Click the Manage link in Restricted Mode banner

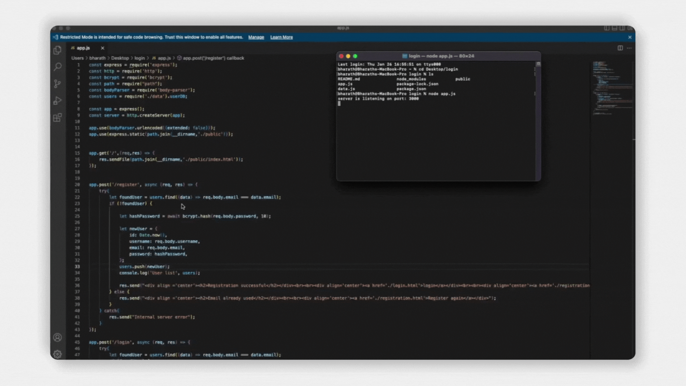[256, 37]
